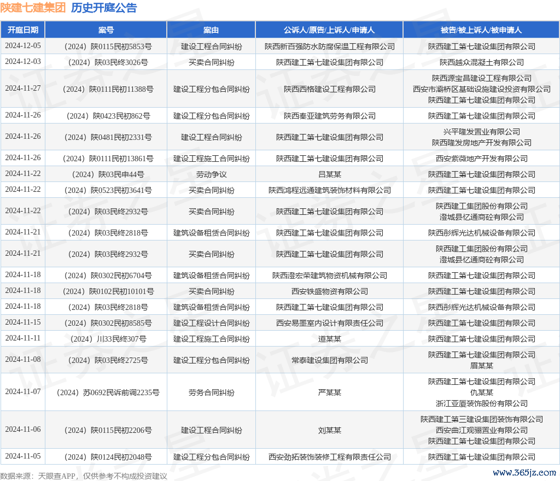The width and height of the screenshot is (560, 481).
Task: Select date cell 2024-11-11
Action: pos(23,338)
